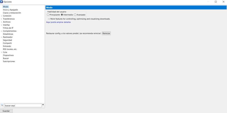Image resolution: width=227 pixels, height=113 pixels.
Task: Expand the Conexión tree node
Action: 2,16
